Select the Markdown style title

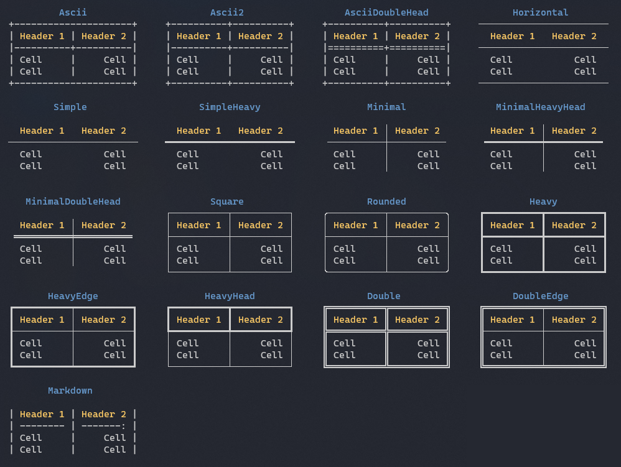click(70, 391)
